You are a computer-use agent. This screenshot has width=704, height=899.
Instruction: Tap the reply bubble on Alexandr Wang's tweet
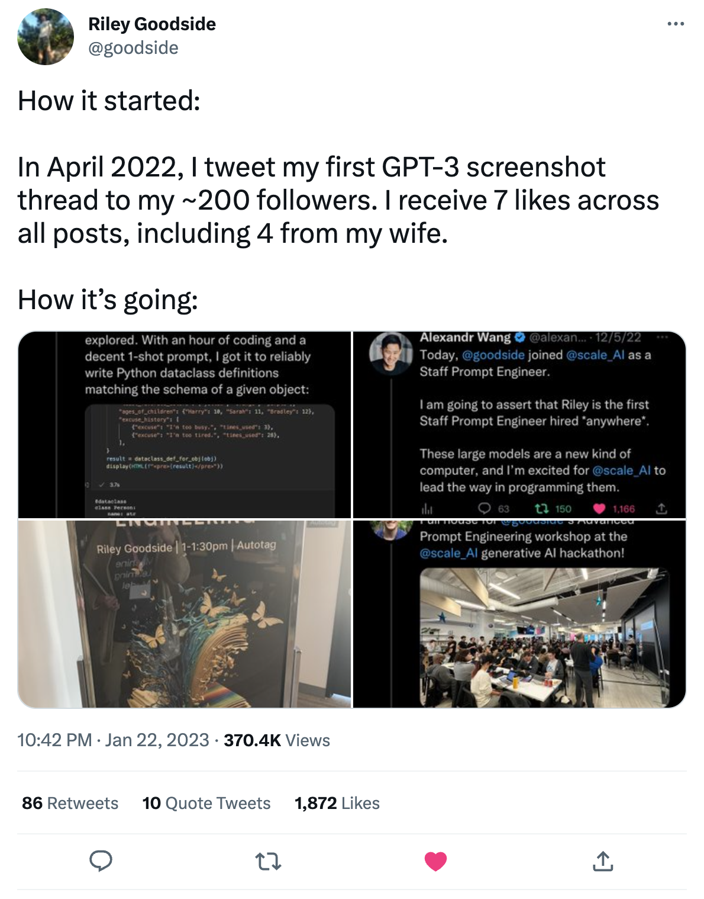pyautogui.click(x=485, y=508)
